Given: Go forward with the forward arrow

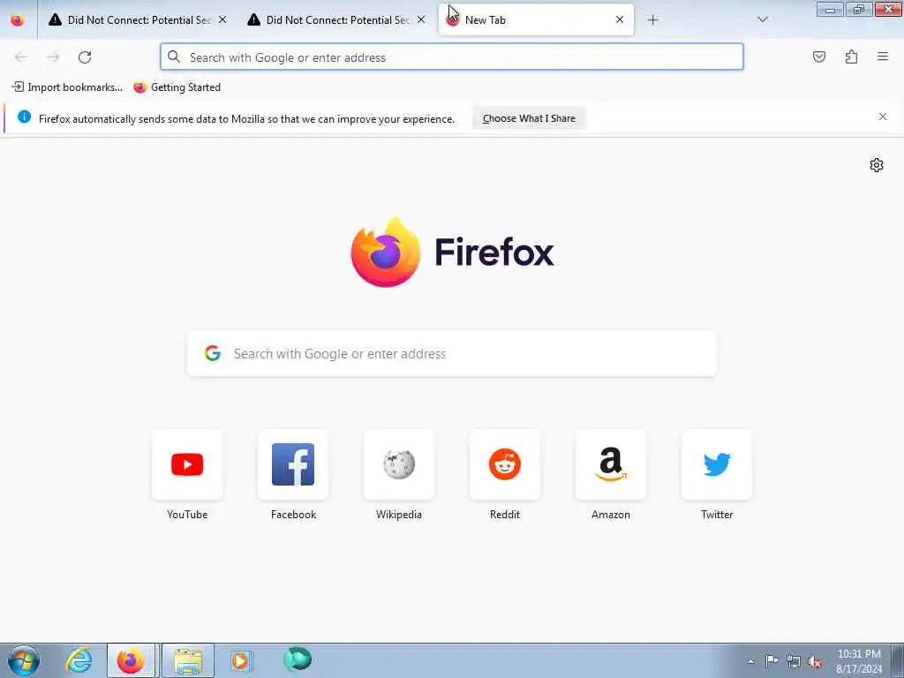Looking at the screenshot, I should [53, 57].
